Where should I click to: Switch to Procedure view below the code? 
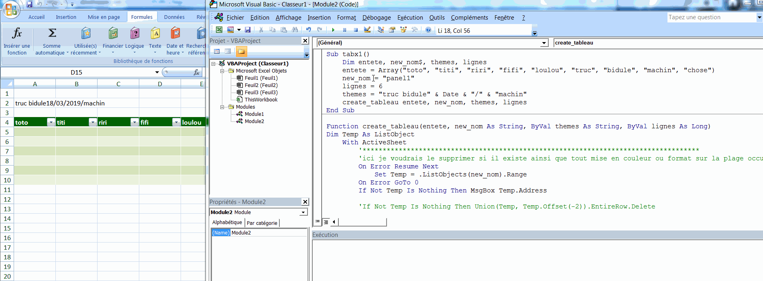[317, 221]
